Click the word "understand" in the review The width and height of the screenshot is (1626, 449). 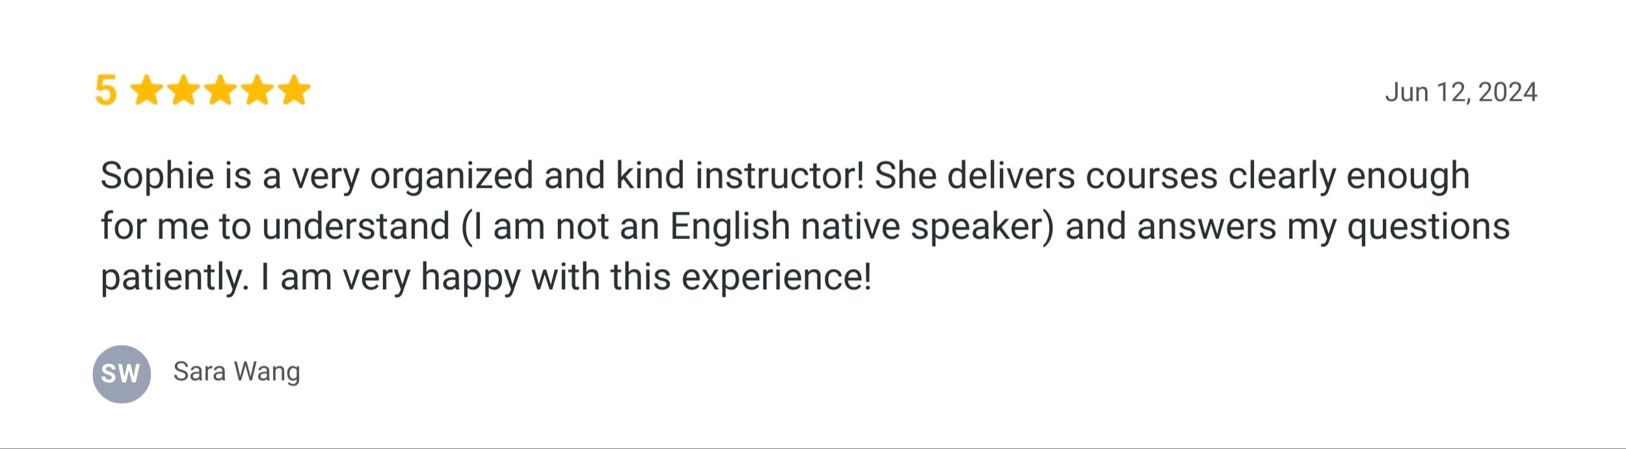pos(356,227)
